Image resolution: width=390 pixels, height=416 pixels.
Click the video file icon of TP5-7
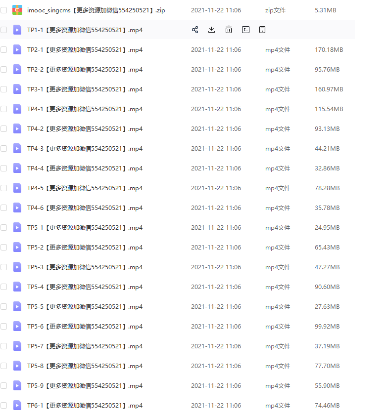17,346
